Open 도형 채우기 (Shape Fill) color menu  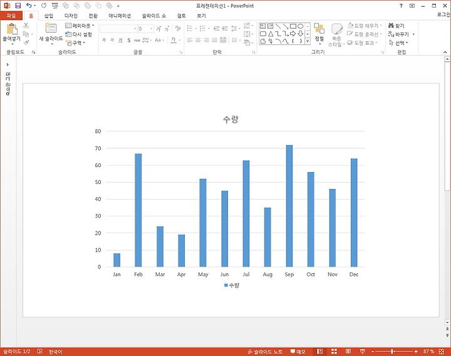coord(365,26)
